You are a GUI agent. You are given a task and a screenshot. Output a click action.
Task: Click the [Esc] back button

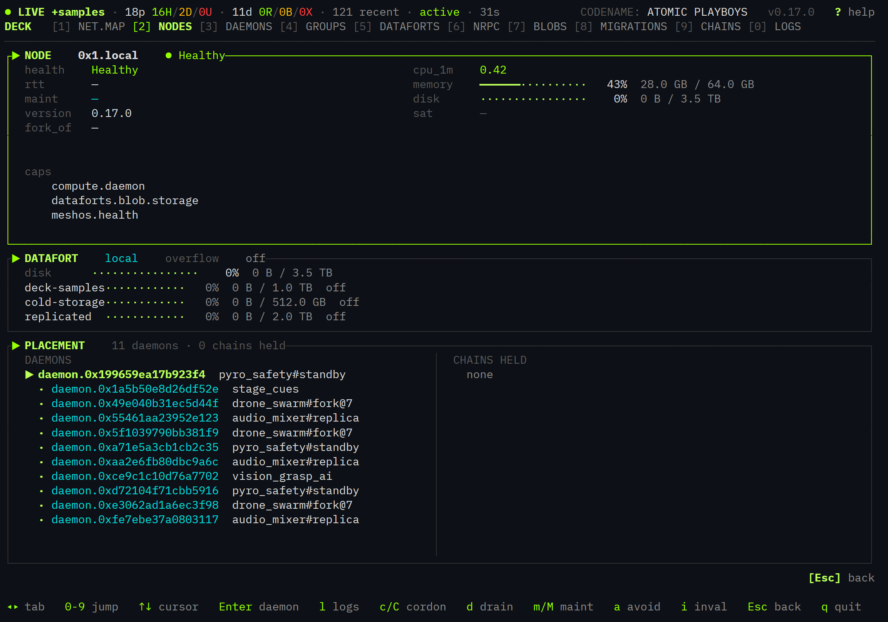(841, 578)
